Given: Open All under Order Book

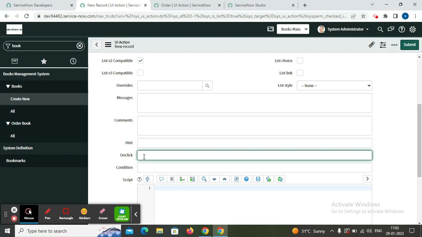Looking at the screenshot, I should pyautogui.click(x=13, y=136).
